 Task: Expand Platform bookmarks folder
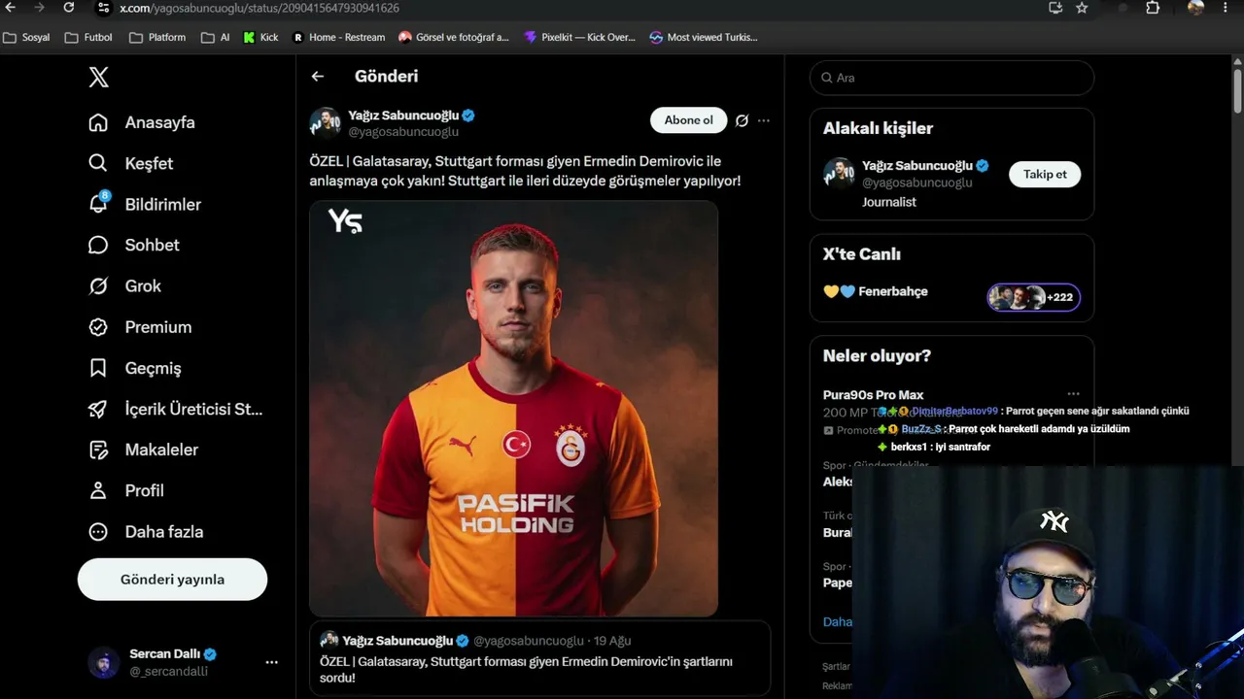tap(157, 38)
